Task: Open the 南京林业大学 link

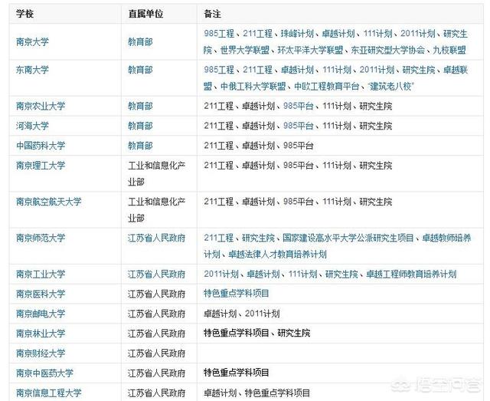Action: tap(41, 333)
